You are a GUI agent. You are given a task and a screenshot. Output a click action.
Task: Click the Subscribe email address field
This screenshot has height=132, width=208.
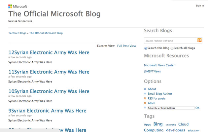click(x=171, y=108)
